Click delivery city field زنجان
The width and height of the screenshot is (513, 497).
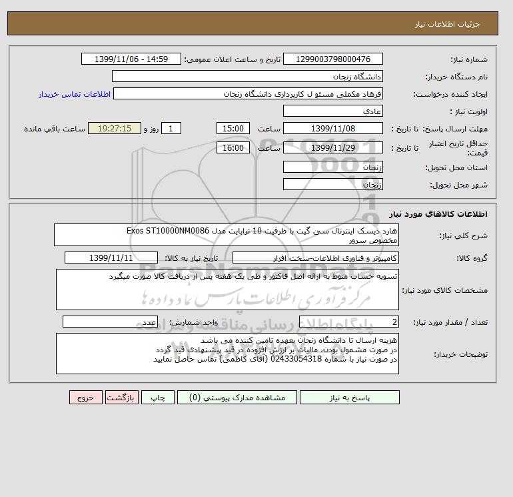pyautogui.click(x=332, y=184)
